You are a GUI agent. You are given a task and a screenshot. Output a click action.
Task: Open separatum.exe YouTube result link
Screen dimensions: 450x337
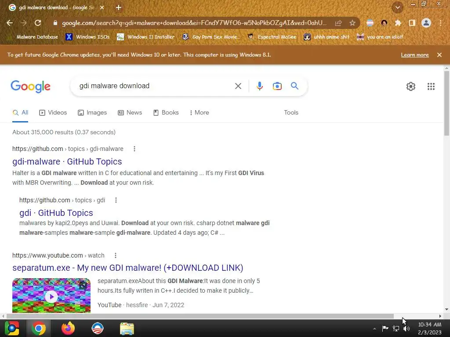(128, 268)
